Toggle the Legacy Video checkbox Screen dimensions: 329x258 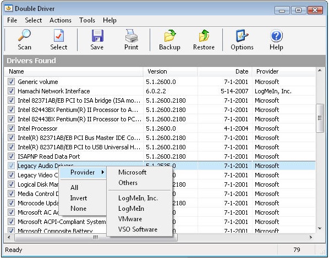pyautogui.click(x=11, y=175)
